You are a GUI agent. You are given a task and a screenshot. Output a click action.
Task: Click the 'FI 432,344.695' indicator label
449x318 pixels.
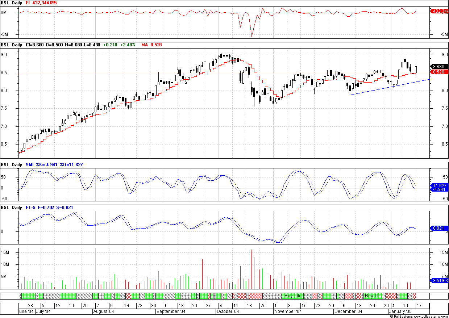point(40,3)
